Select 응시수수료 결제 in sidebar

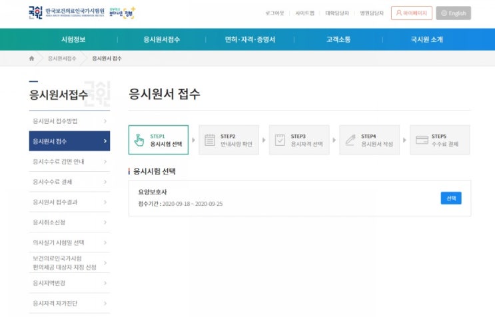click(x=69, y=182)
